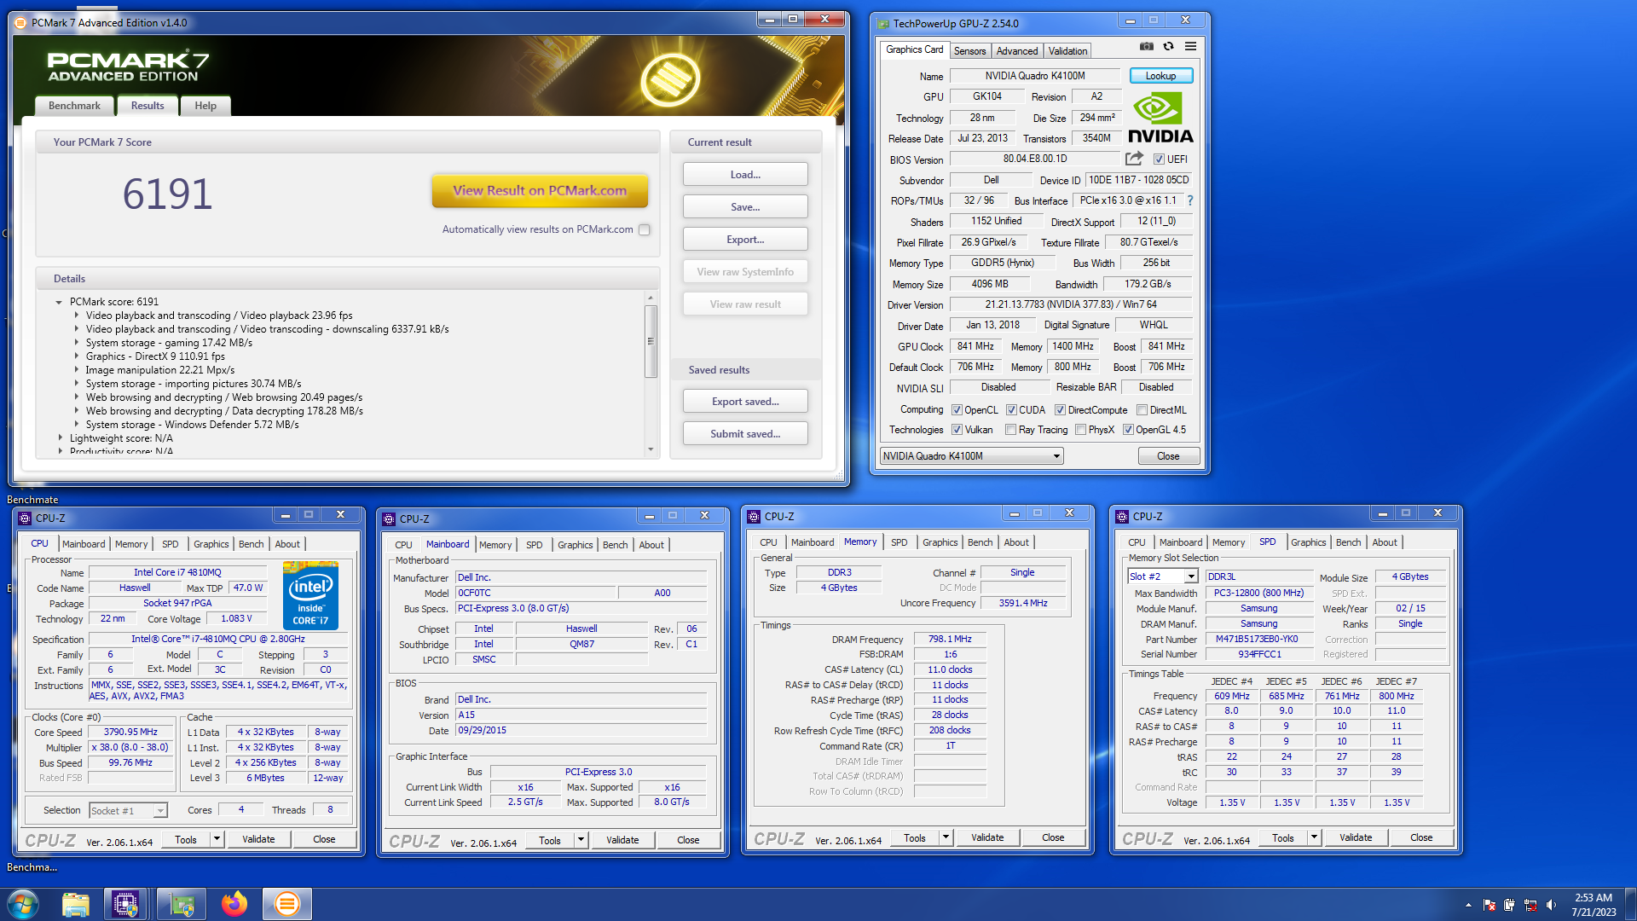This screenshot has height=921, width=1637.
Task: Click the CPU-Z taskbar icon
Action: 125,904
